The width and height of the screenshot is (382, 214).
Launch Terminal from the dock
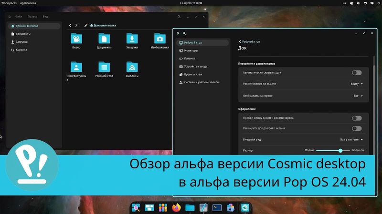coord(217,208)
